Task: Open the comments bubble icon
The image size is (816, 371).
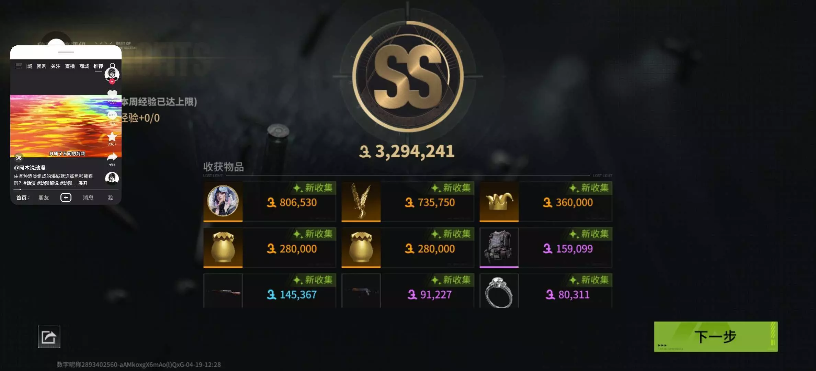Action: [112, 115]
